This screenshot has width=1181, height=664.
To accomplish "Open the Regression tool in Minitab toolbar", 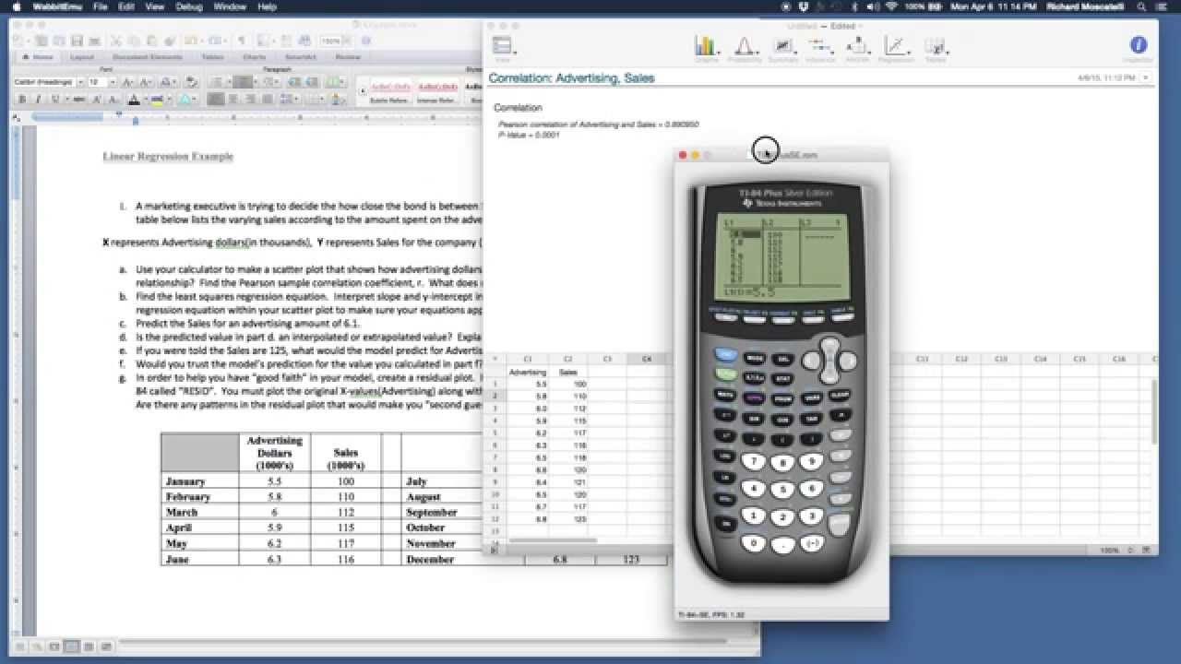I will [x=896, y=48].
